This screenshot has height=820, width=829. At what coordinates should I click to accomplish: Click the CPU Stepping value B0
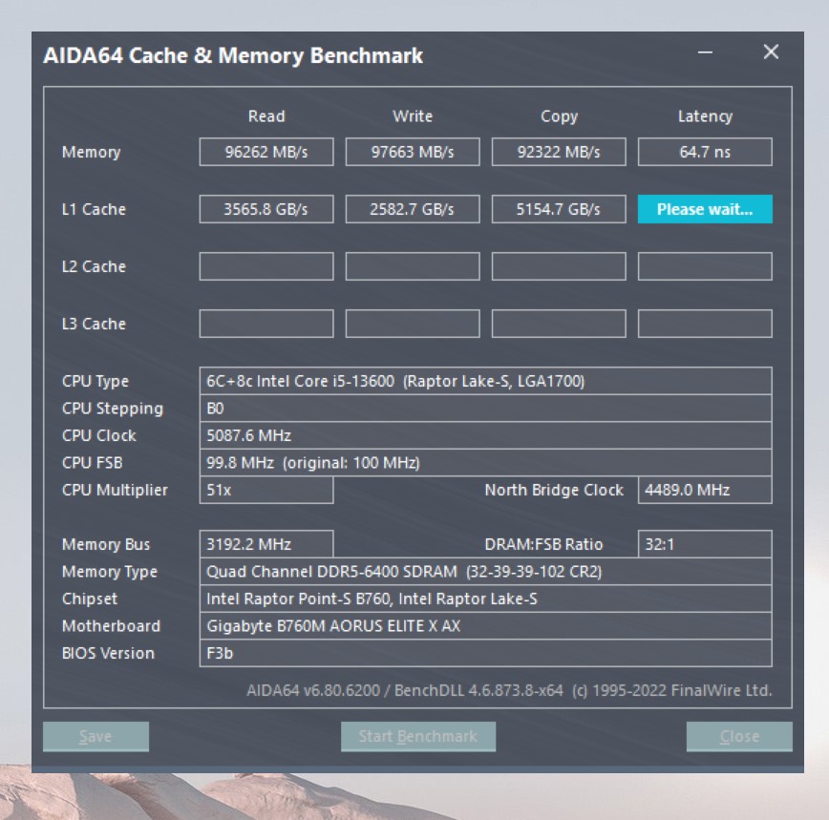pos(485,409)
